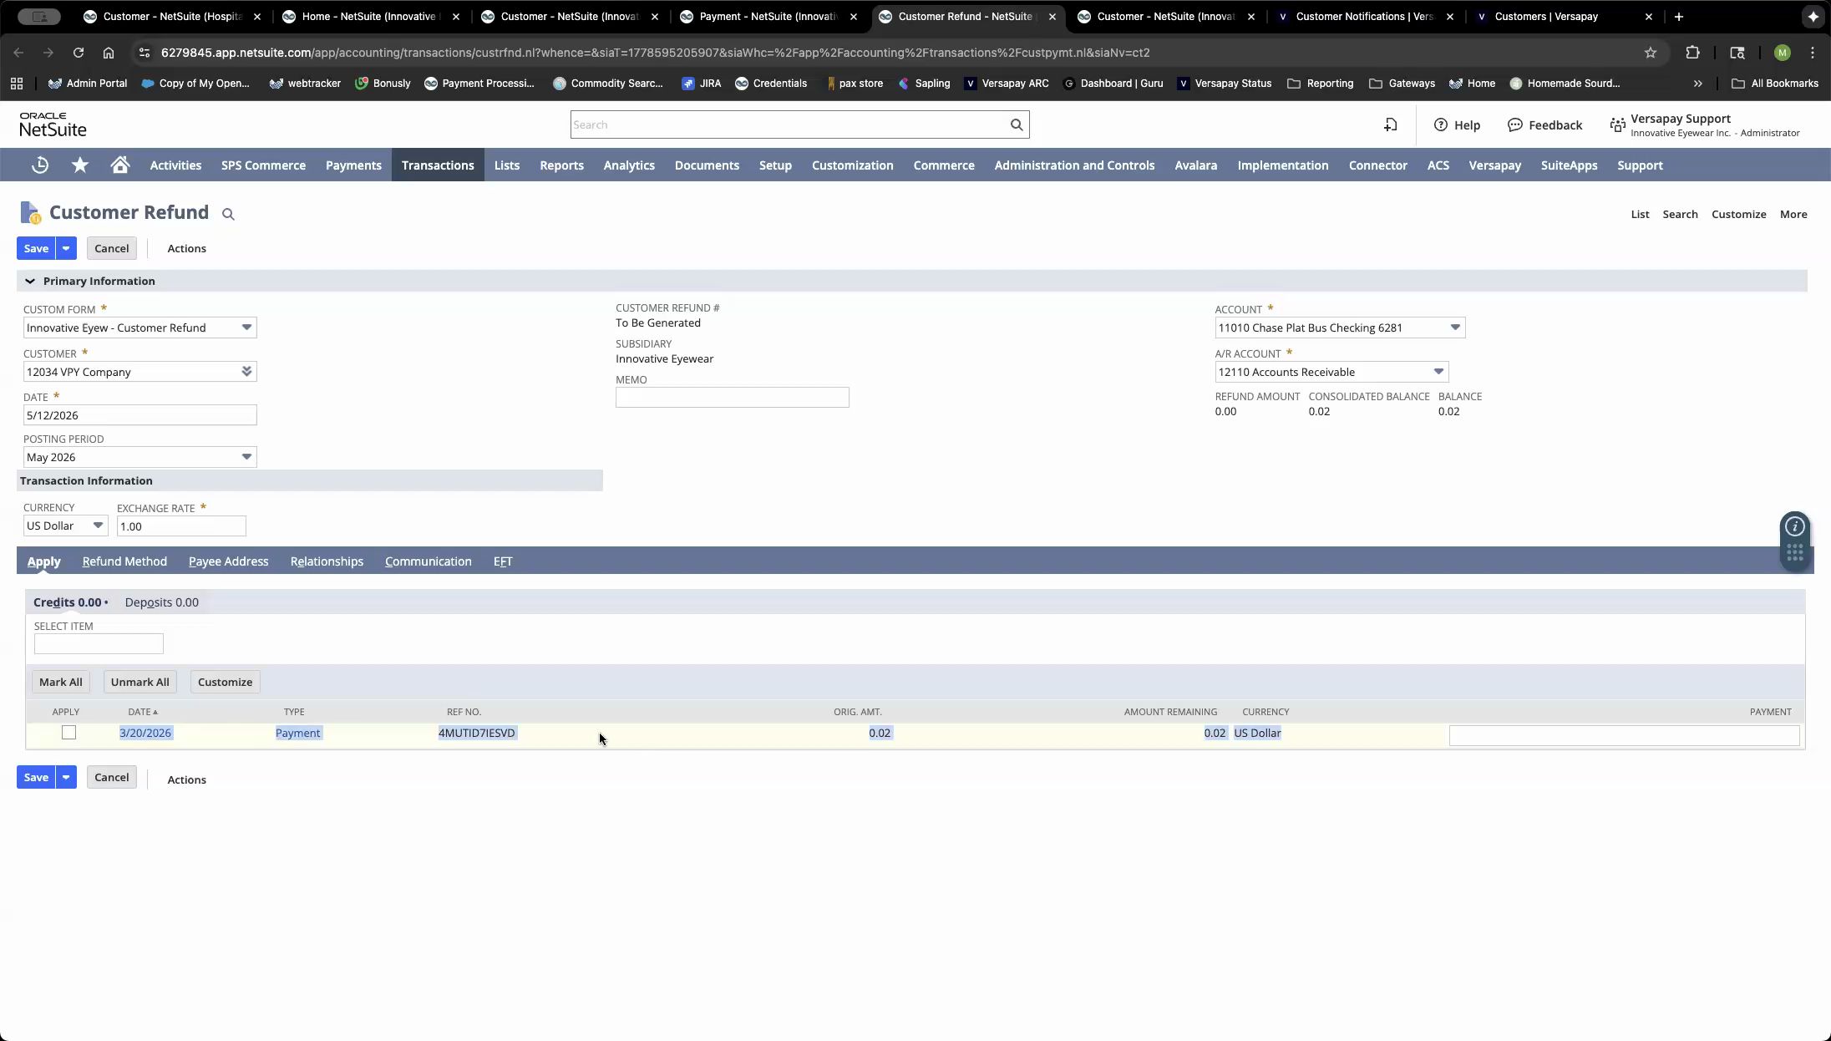Screen dimensions: 1831x1041
Task: Show more bookmarks chevron
Action: pos(1697,84)
